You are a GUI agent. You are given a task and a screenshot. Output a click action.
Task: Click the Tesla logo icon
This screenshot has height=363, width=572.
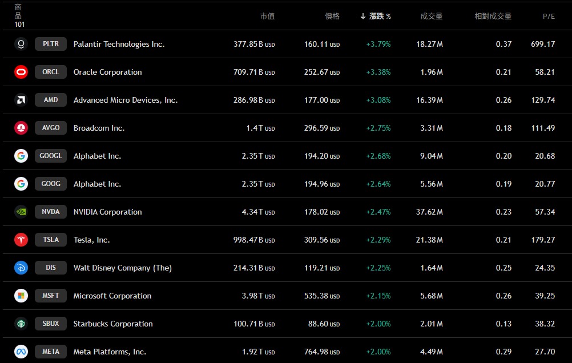21,240
